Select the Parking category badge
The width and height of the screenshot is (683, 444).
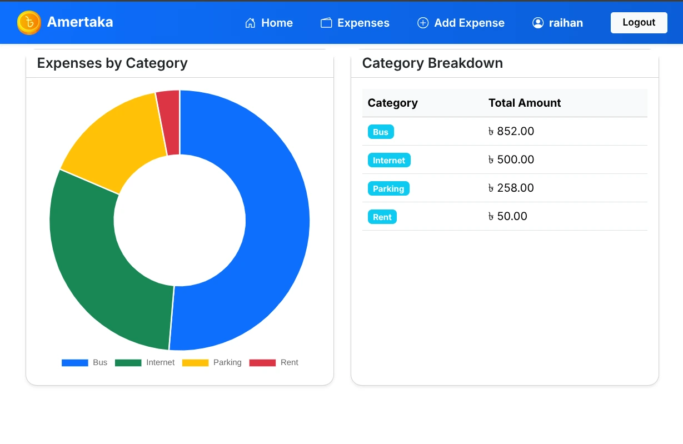[388, 188]
